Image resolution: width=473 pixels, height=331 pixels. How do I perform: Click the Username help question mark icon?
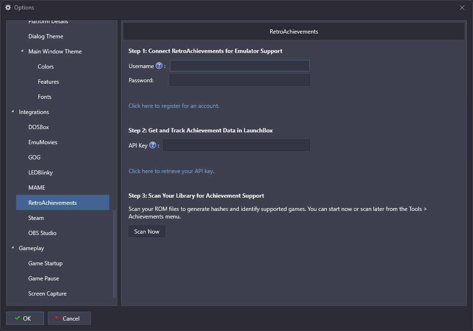(159, 66)
